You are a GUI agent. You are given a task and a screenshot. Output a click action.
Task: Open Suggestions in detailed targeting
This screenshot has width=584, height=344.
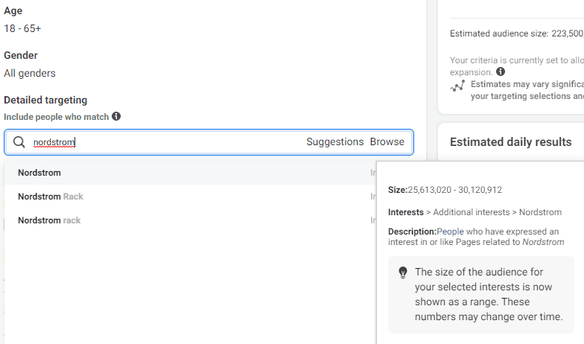click(x=335, y=141)
